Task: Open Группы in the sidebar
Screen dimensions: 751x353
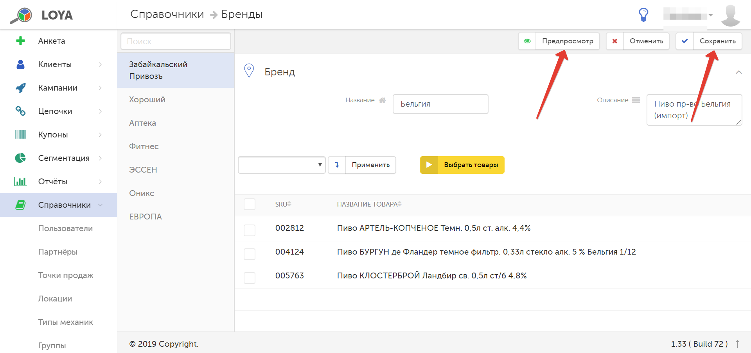Action: [52, 346]
